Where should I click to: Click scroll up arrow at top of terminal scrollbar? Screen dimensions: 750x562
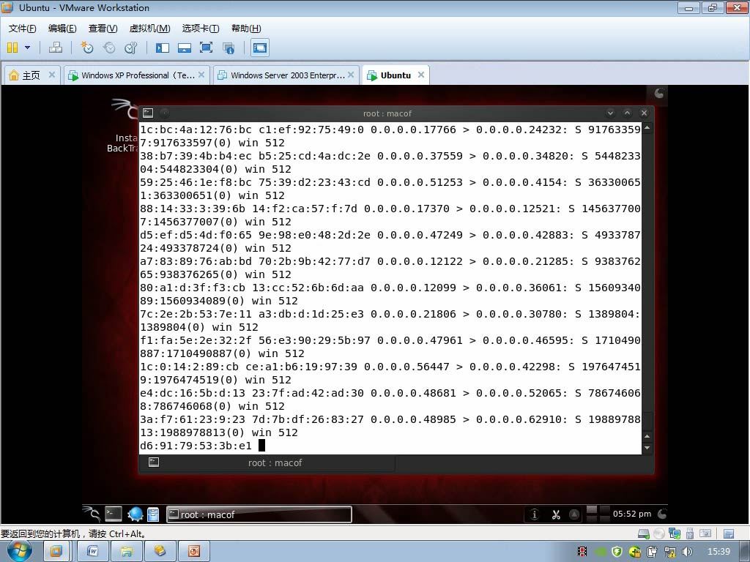point(647,127)
